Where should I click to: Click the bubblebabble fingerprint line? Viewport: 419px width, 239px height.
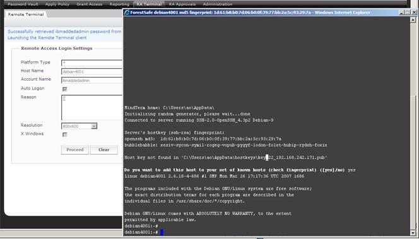(x=226, y=145)
